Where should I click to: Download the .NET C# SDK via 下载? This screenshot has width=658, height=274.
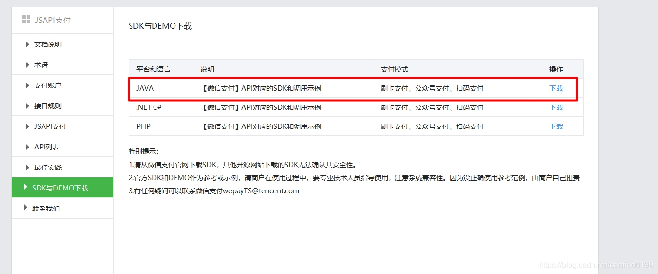[x=556, y=107]
